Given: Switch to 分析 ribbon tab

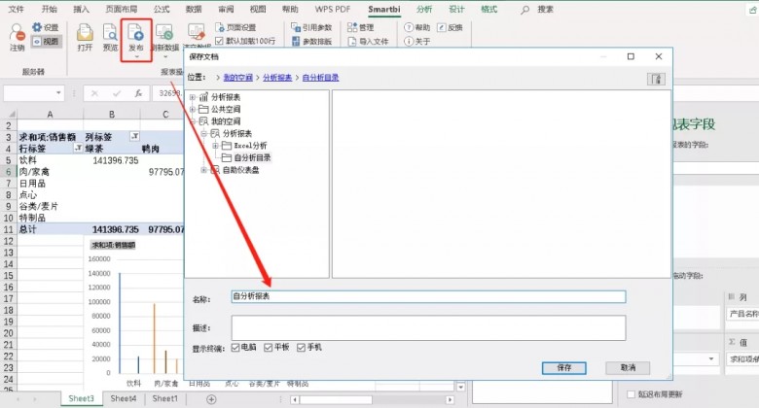Looking at the screenshot, I should click(424, 9).
